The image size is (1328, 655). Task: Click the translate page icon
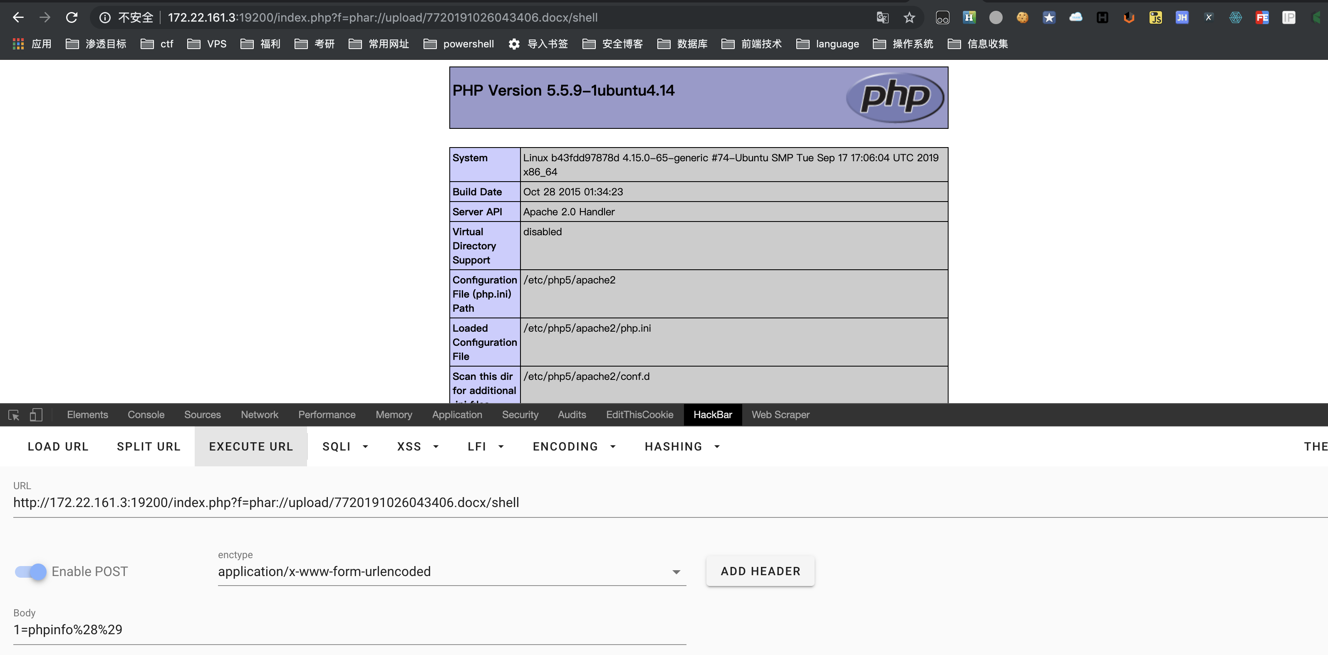[x=882, y=17]
